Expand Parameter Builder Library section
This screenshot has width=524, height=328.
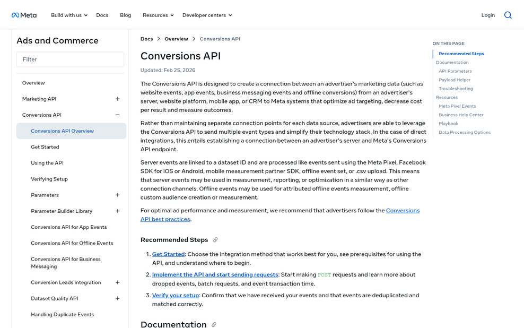pyautogui.click(x=117, y=211)
